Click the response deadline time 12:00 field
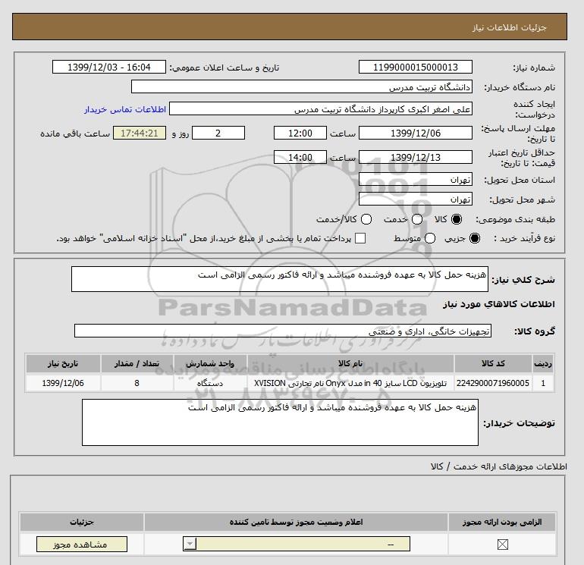Screen dimensions: 584x565 300,133
